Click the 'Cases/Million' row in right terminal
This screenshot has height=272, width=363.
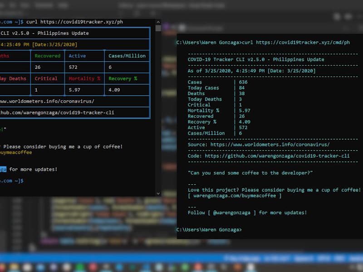(215, 133)
